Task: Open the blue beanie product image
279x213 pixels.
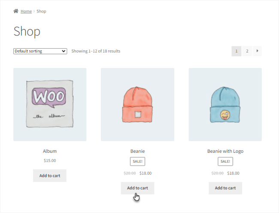Action: [225, 105]
